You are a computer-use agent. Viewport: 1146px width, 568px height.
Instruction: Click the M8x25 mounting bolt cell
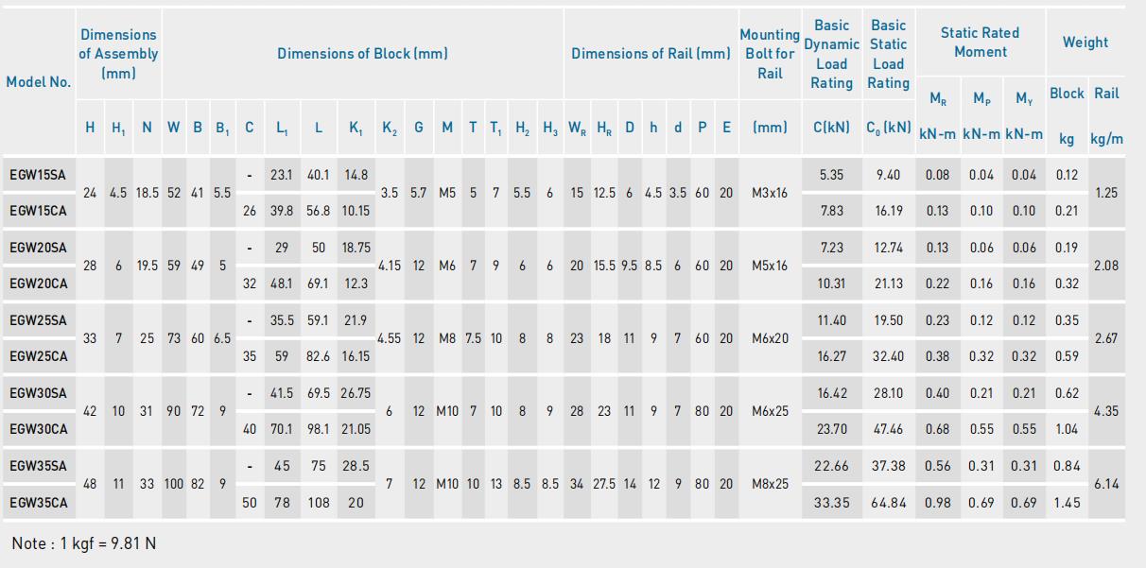pyautogui.click(x=770, y=484)
